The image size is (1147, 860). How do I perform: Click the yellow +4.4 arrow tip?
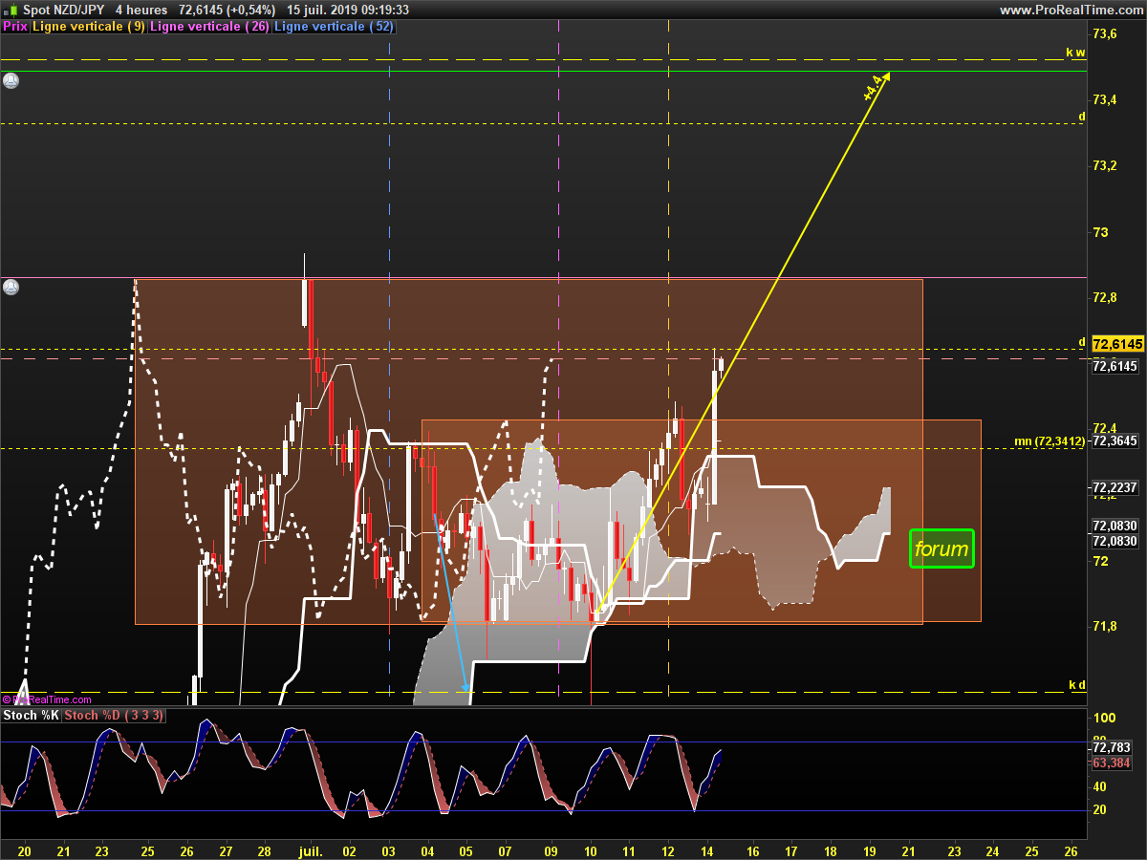click(888, 75)
